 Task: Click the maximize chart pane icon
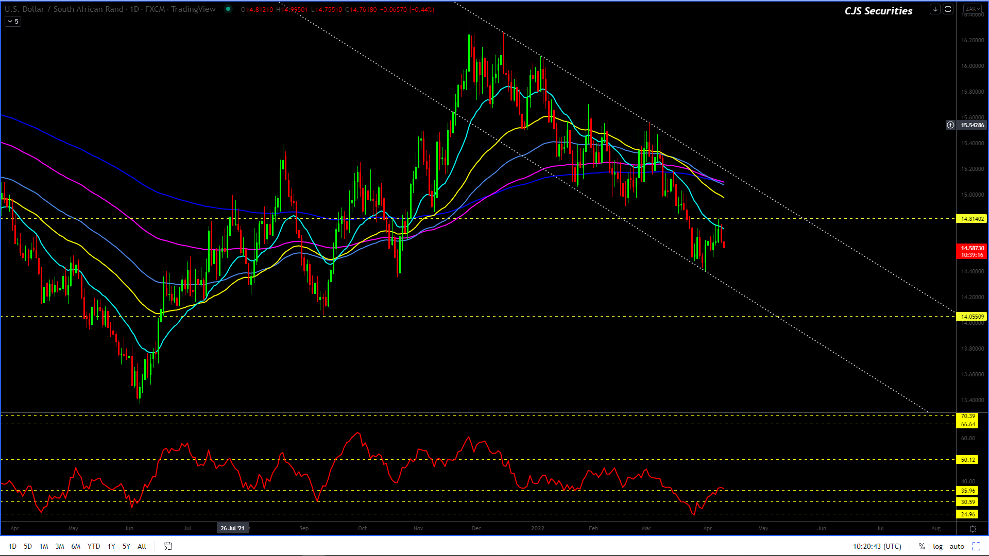948,9
